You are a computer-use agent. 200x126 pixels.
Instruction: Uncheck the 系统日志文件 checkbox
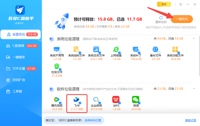tap(100, 53)
